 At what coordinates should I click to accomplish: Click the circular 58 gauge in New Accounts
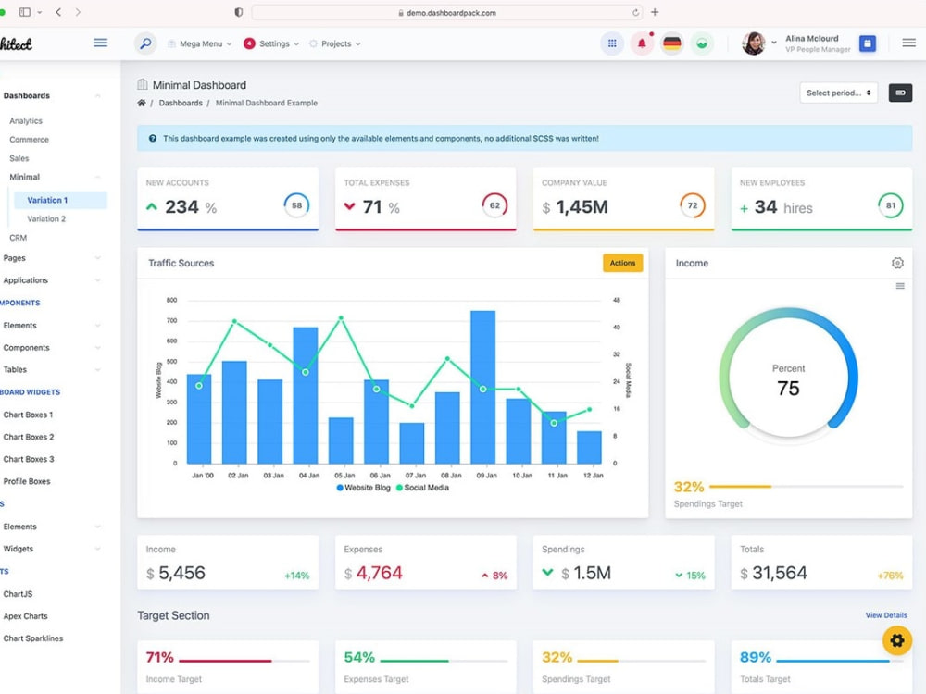coord(296,205)
